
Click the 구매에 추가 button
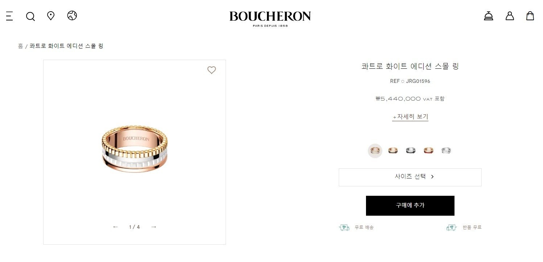click(410, 206)
